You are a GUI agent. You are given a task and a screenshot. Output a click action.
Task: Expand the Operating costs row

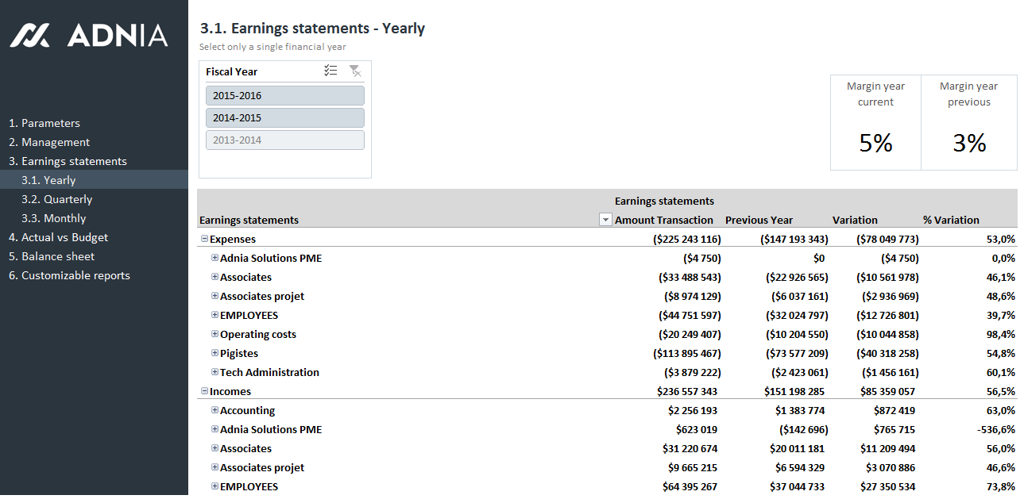tap(214, 334)
